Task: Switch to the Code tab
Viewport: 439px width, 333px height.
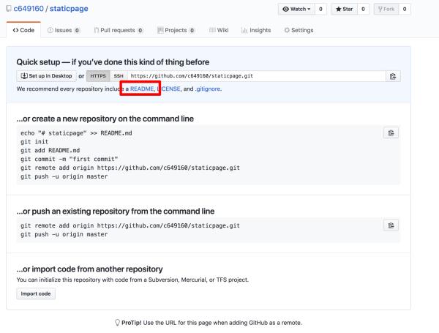Action: (x=23, y=30)
